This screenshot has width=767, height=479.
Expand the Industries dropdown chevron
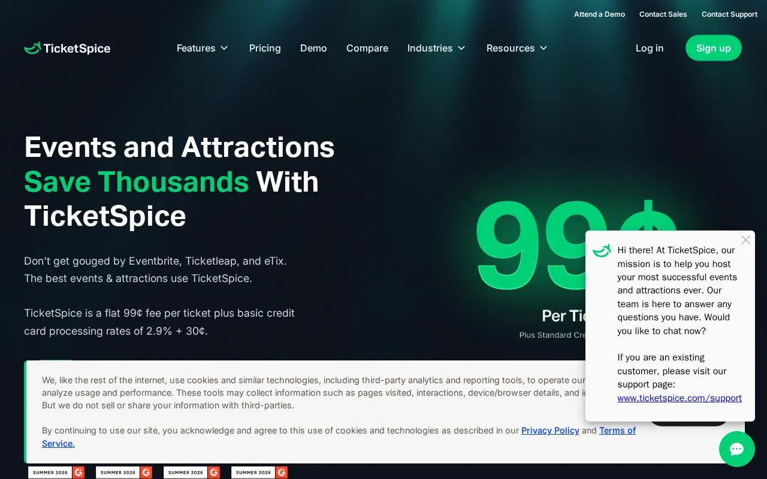coord(461,48)
